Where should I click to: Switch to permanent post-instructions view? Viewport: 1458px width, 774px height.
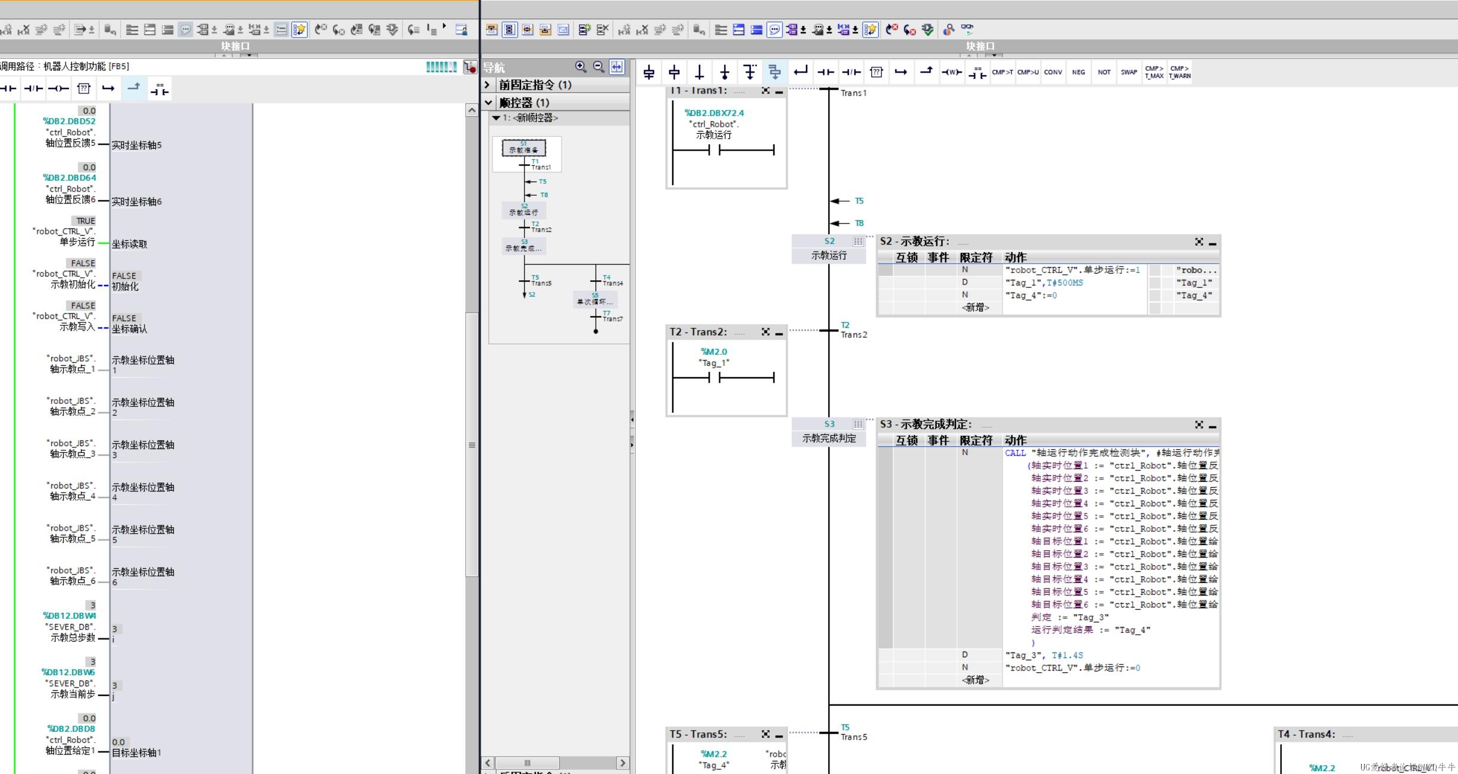coord(545,29)
